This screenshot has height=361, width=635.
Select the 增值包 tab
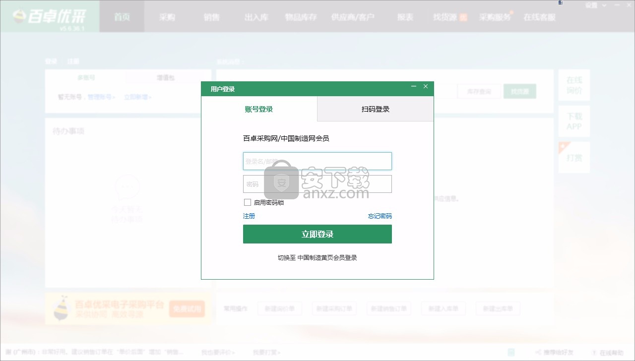[166, 78]
